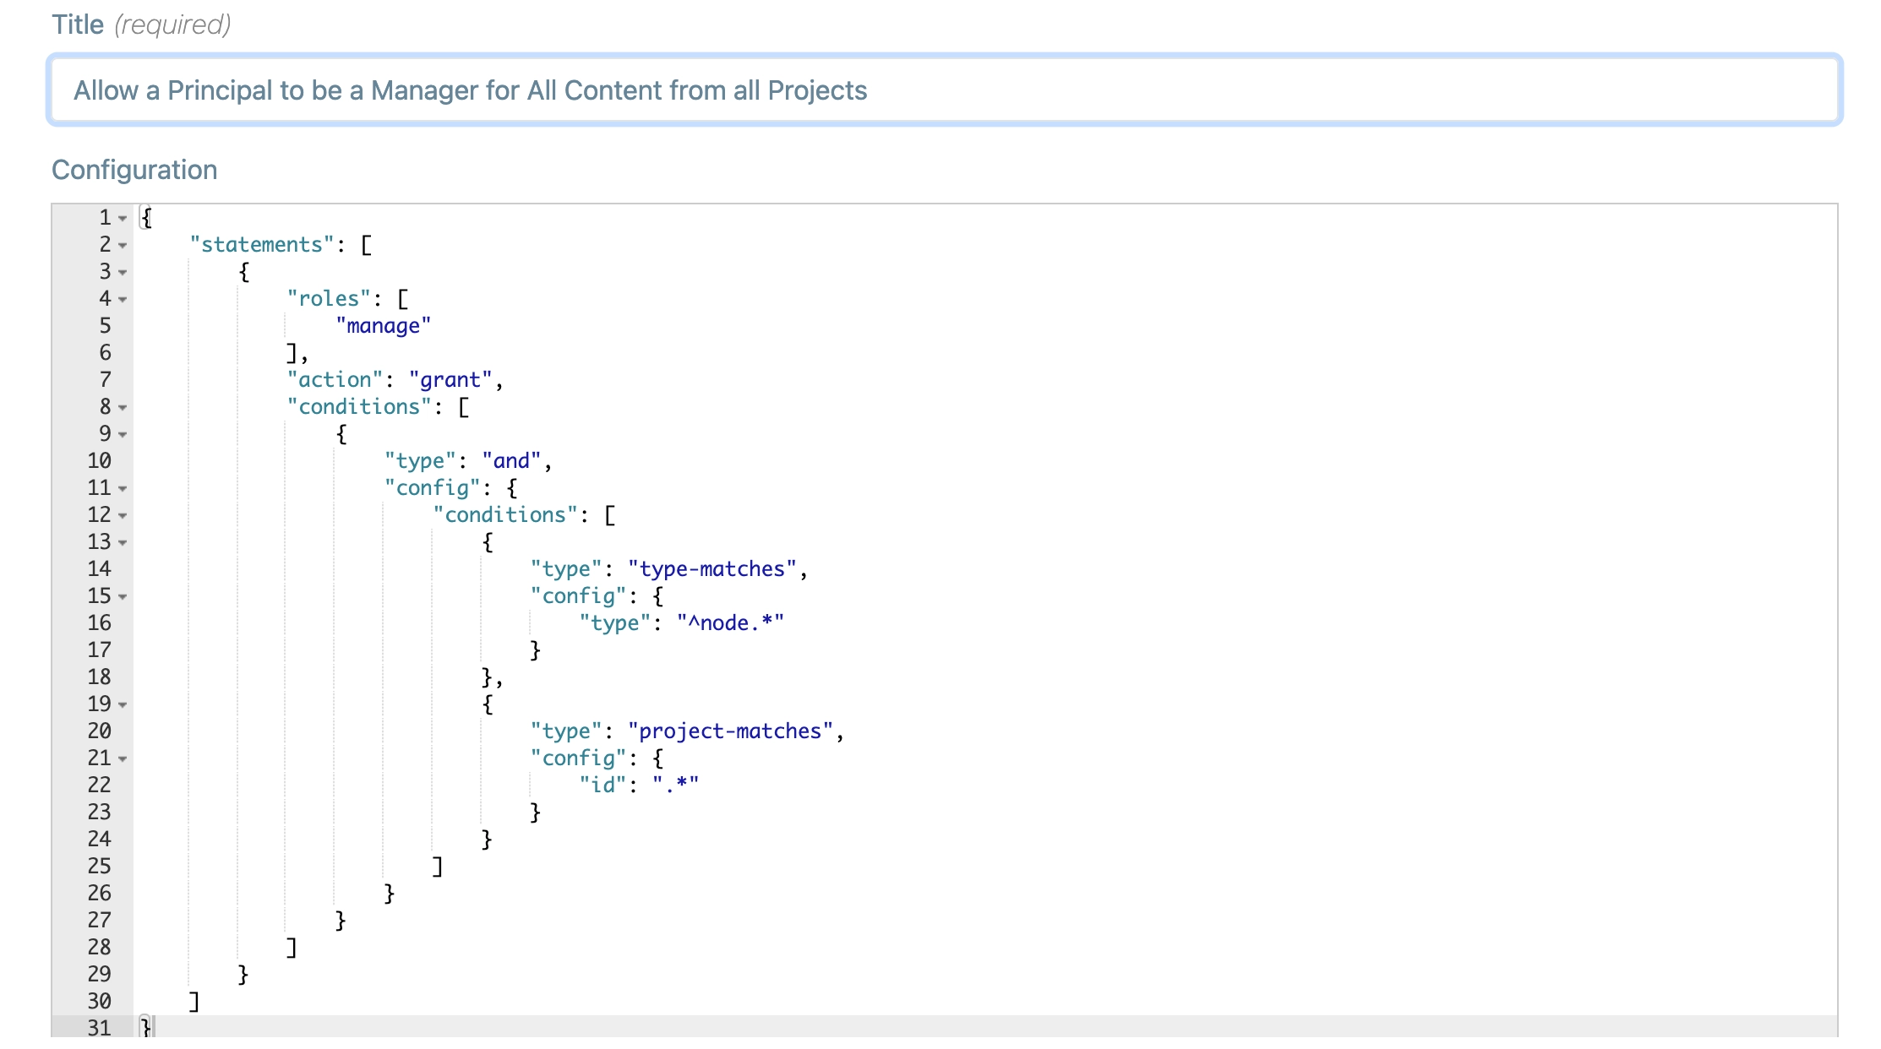Click the "type-matches" string on line 14
This screenshot has width=1881, height=1049.
coord(712,569)
